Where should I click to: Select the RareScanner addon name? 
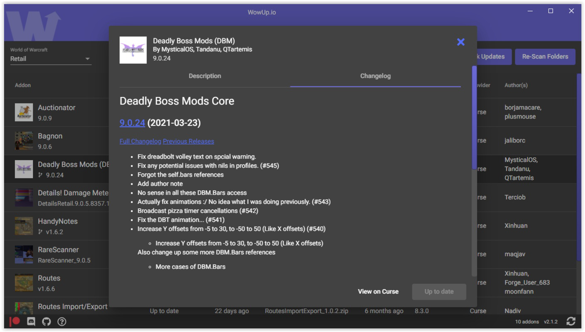pos(58,250)
